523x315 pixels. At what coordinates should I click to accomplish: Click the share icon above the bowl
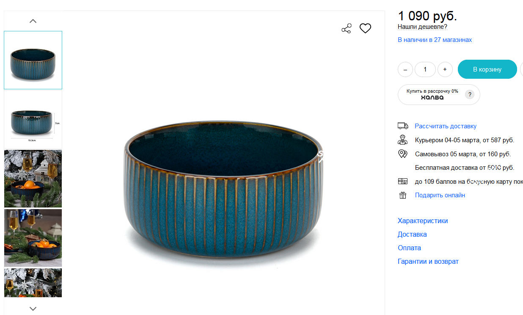click(347, 29)
